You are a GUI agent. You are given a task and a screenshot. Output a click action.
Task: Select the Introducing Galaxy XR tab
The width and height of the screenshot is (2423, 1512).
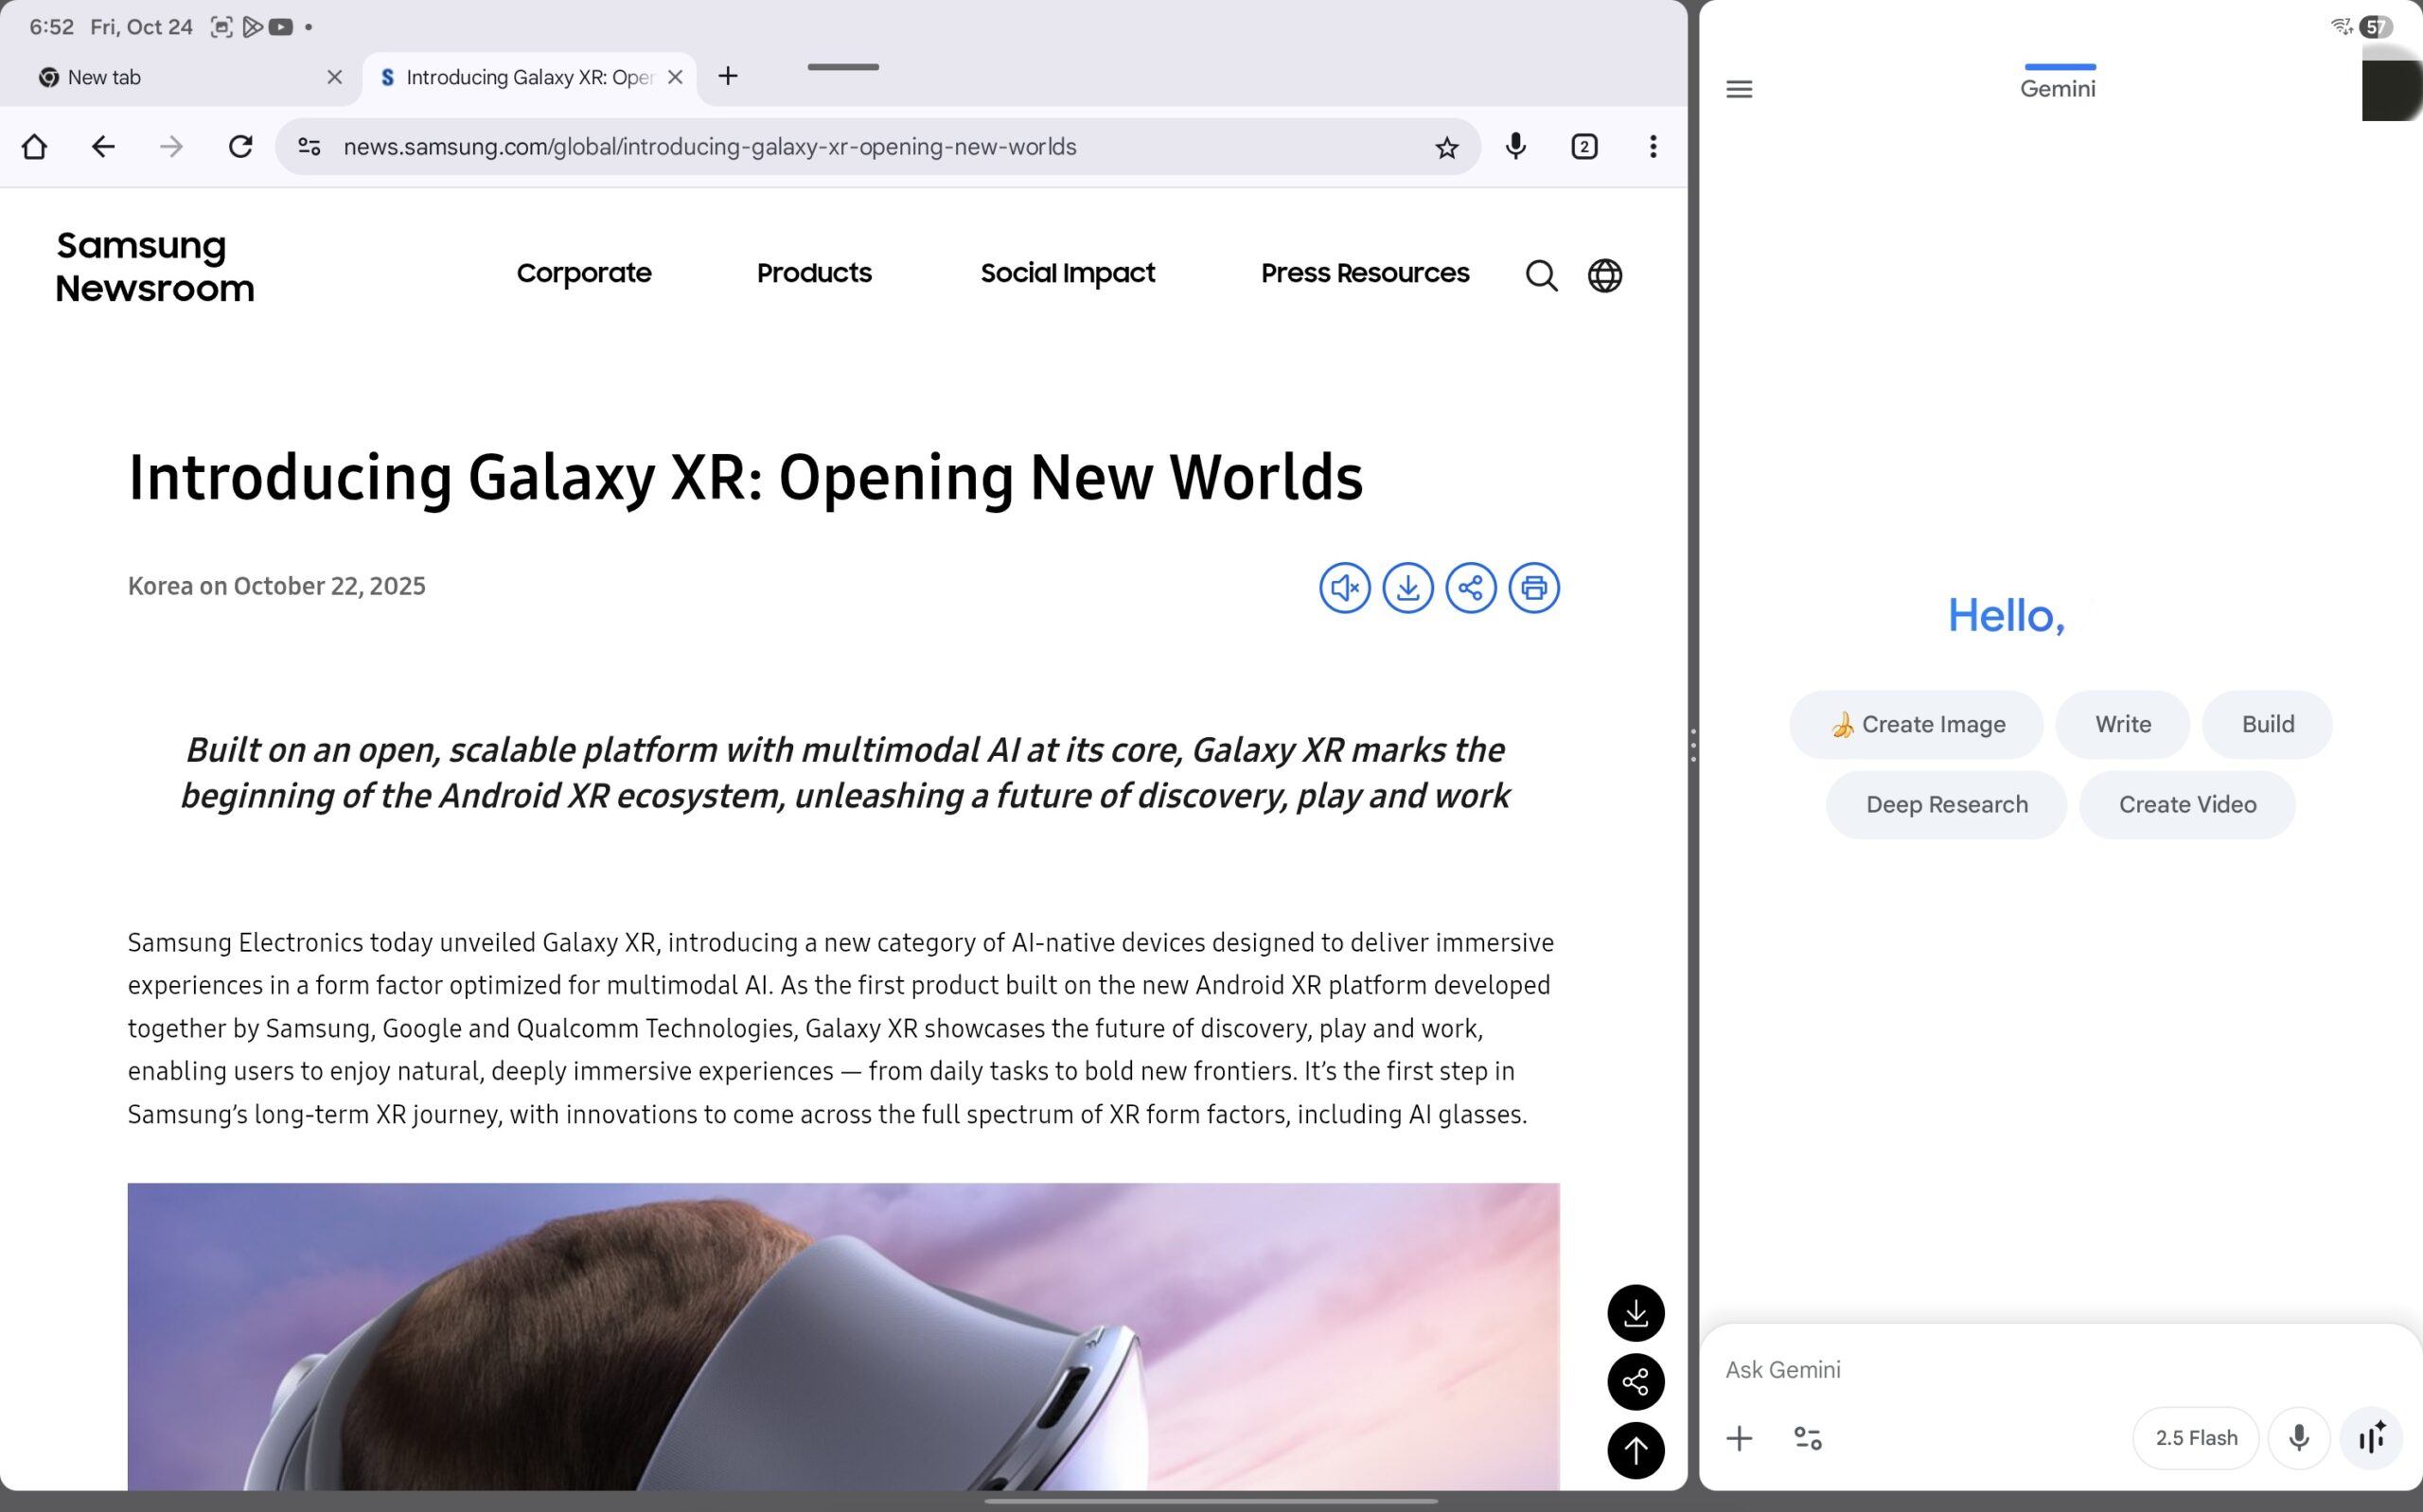point(528,78)
